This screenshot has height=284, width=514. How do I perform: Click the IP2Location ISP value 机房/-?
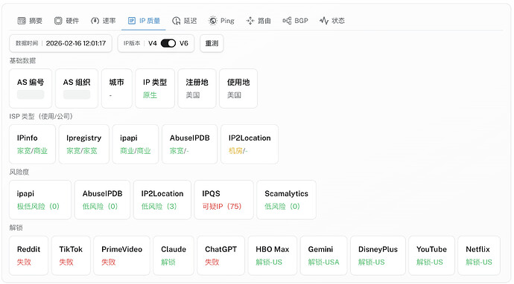point(238,151)
